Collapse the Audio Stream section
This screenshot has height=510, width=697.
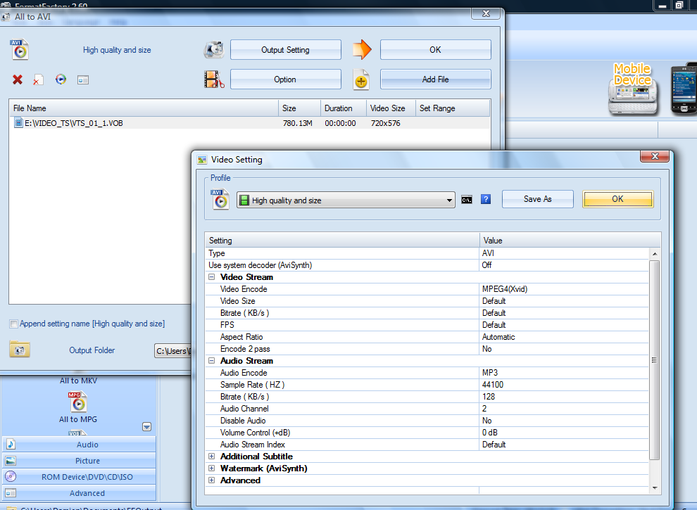point(212,361)
